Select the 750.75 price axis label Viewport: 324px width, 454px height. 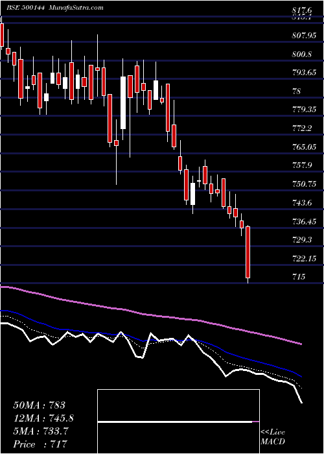(x=304, y=184)
